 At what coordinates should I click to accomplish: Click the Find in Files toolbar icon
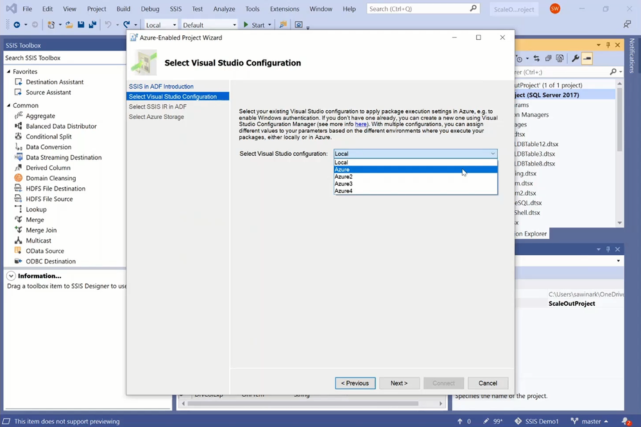point(283,25)
